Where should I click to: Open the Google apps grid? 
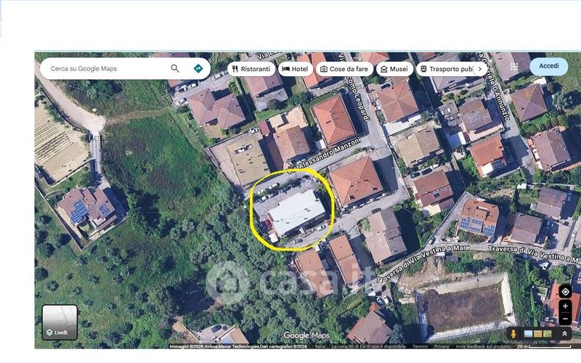click(514, 67)
